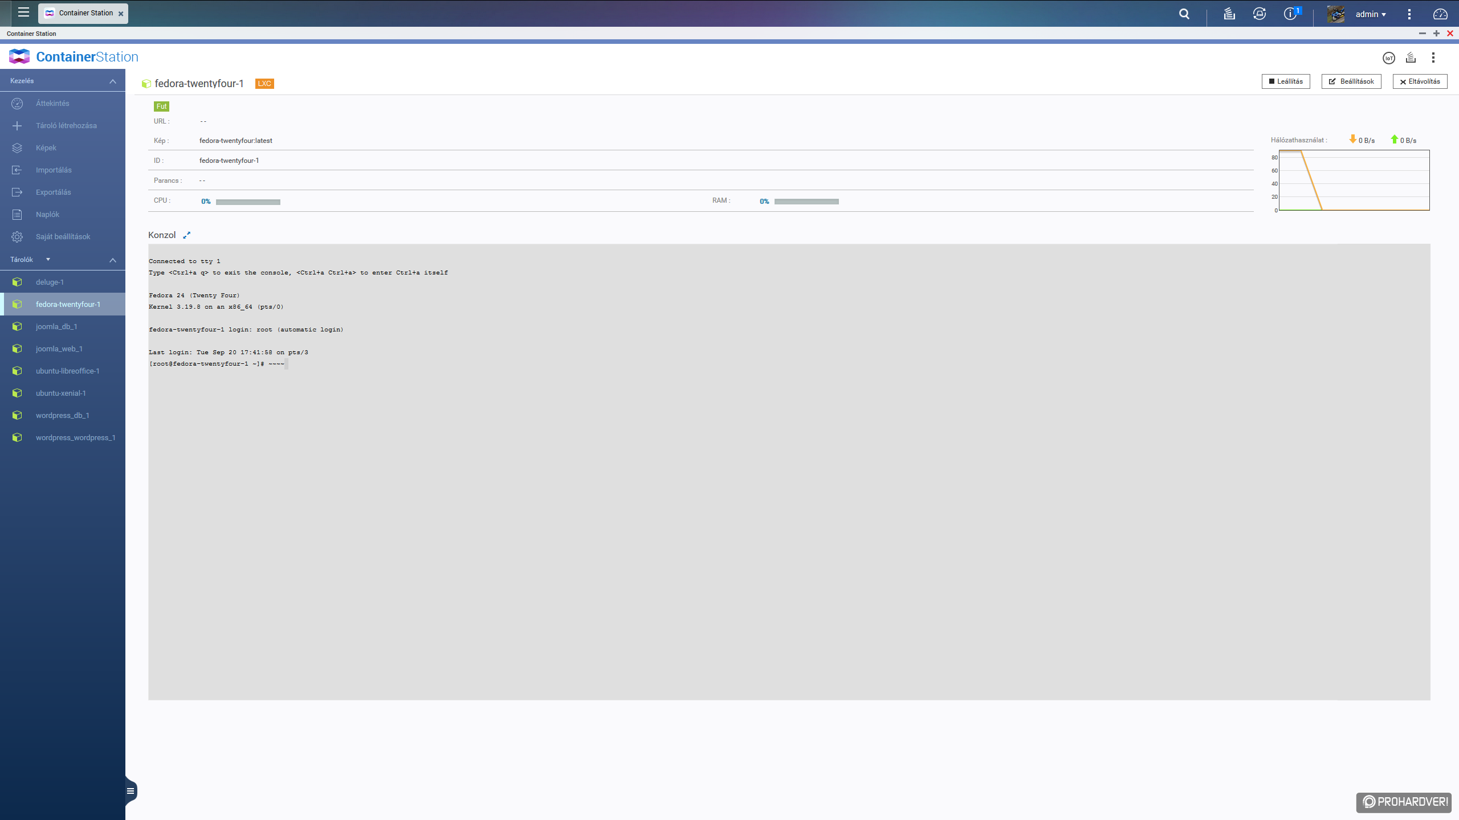This screenshot has width=1459, height=820.
Task: Click the Leállítás stop button
Action: 1286,81
